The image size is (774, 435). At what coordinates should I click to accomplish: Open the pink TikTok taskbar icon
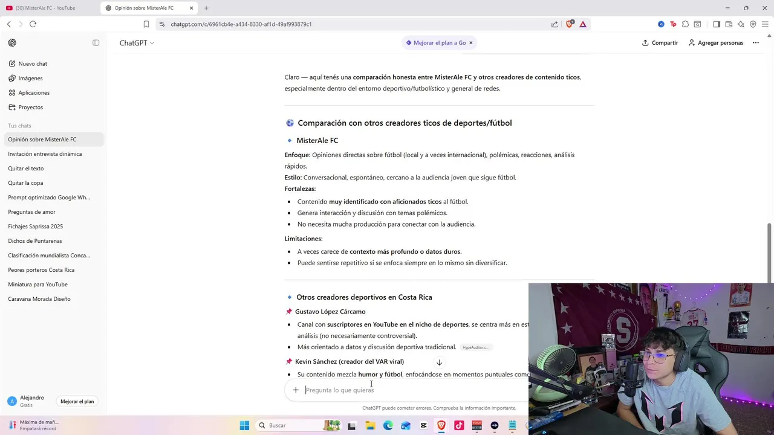459,425
